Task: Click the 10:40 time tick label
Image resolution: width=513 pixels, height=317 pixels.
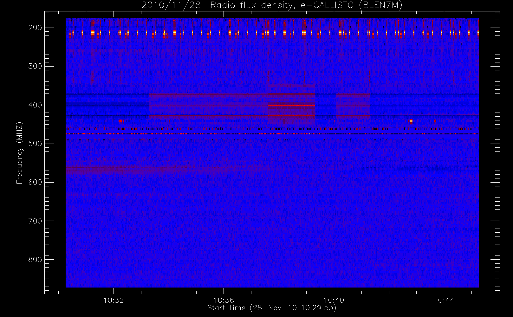Action: click(334, 300)
